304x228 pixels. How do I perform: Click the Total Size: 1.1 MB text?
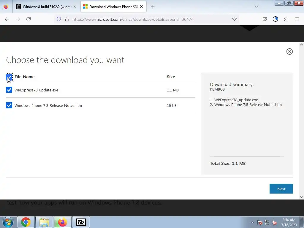(x=228, y=163)
